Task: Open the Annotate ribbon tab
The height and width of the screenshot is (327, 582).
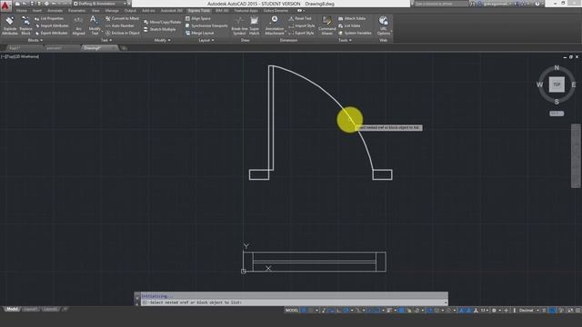Action: 55,11
